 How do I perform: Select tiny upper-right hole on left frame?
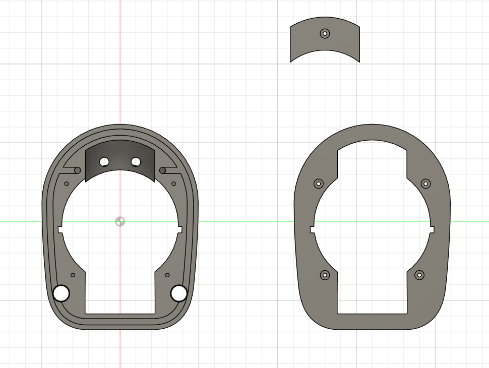tap(174, 183)
